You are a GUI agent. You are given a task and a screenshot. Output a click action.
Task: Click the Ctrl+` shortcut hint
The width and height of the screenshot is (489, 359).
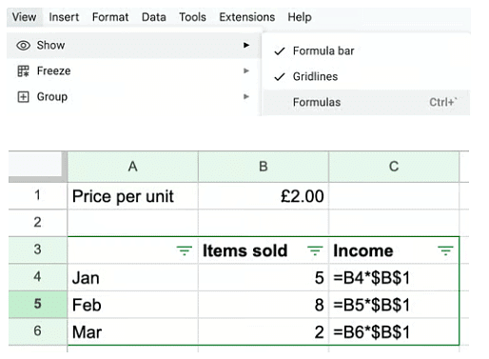443,102
